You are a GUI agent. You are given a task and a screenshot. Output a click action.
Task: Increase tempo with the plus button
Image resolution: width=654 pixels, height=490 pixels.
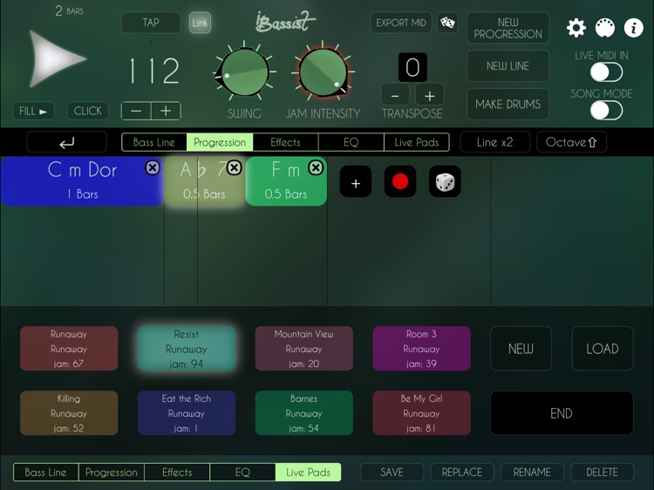(x=166, y=111)
